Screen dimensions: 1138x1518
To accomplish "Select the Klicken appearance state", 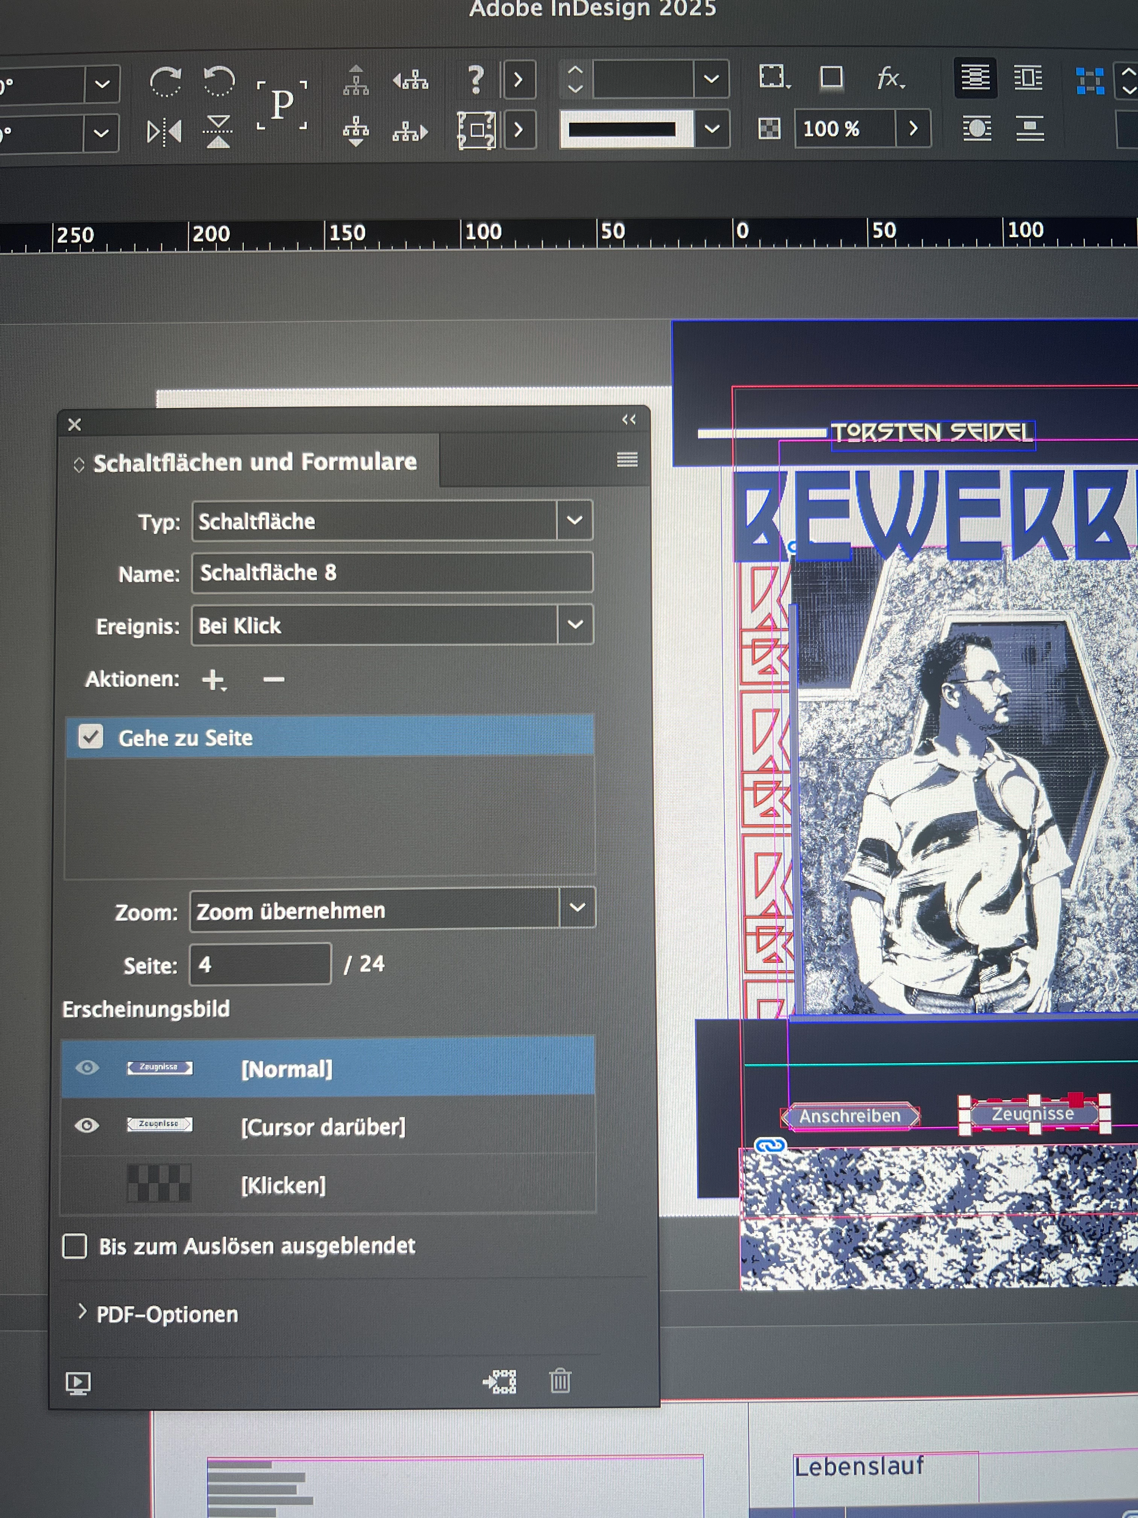I will (283, 1185).
